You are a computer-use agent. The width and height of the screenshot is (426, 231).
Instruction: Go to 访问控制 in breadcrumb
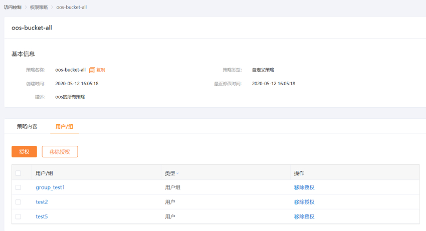pyautogui.click(x=13, y=8)
